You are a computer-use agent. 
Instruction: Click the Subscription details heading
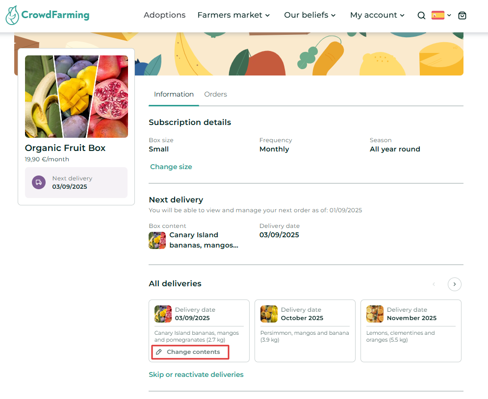click(190, 122)
